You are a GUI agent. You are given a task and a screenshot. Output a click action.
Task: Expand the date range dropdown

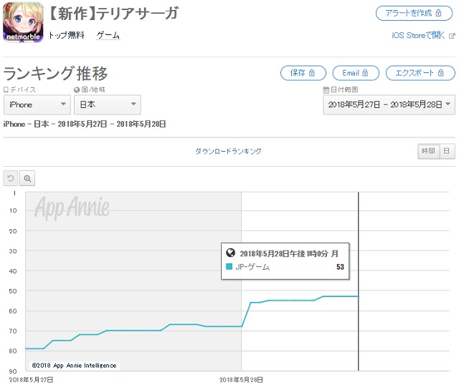(x=389, y=104)
